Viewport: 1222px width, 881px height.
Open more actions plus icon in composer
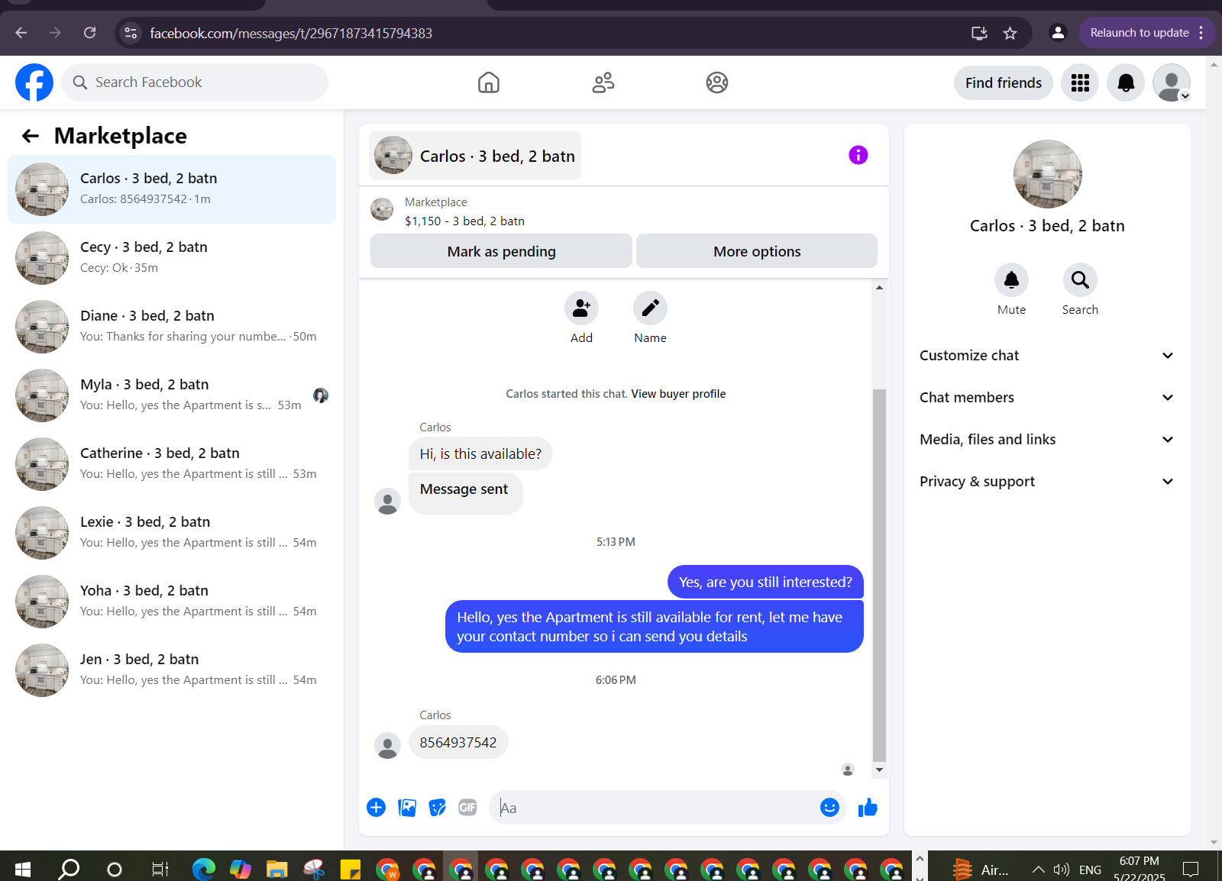click(377, 808)
